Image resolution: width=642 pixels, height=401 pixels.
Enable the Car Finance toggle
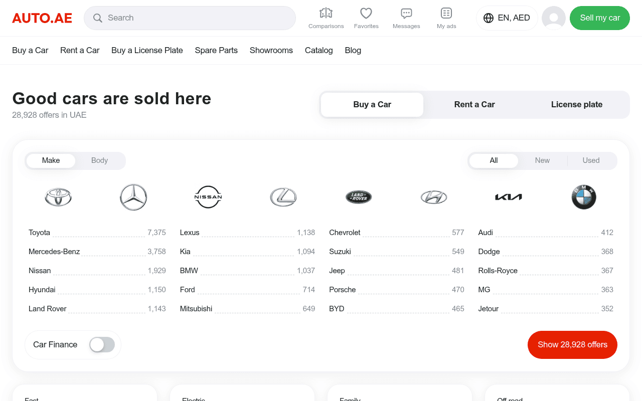coord(102,344)
